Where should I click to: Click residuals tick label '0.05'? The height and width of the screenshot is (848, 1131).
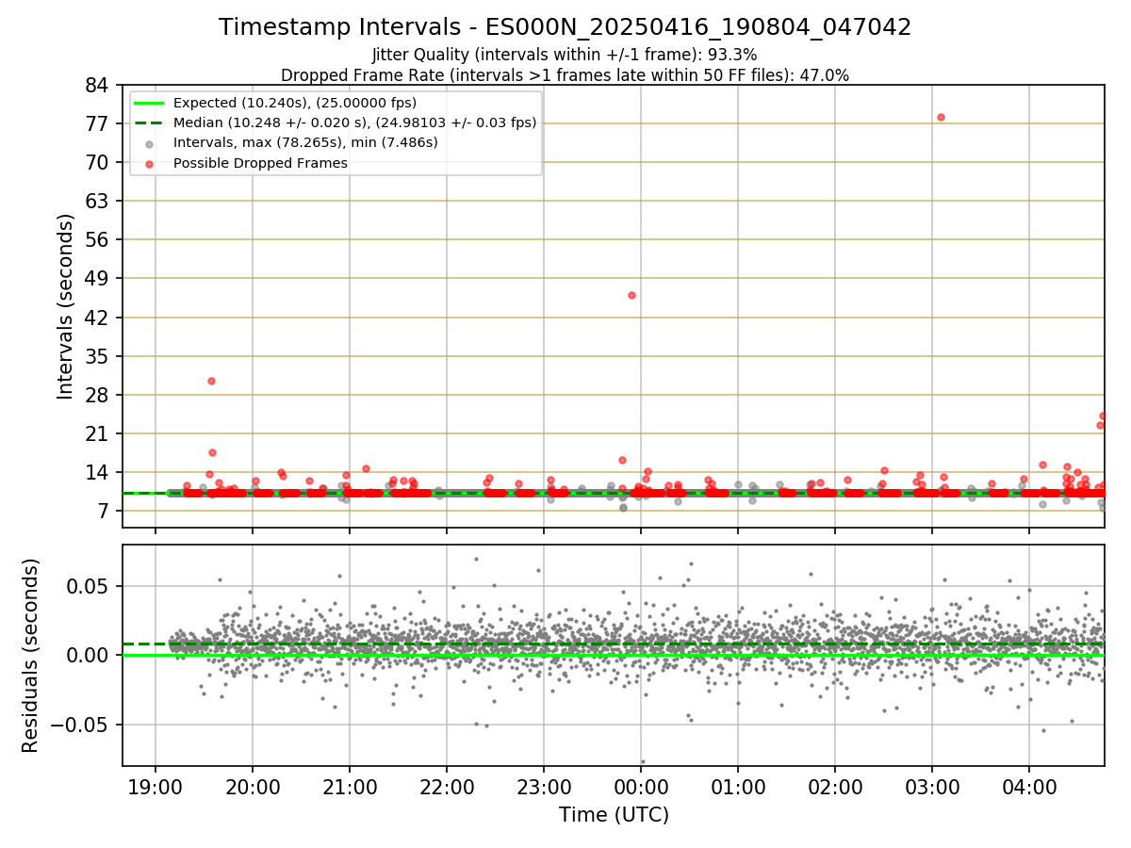pos(90,585)
